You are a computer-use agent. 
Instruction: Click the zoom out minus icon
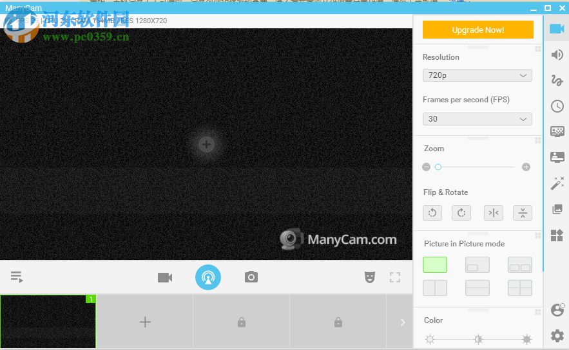point(427,167)
